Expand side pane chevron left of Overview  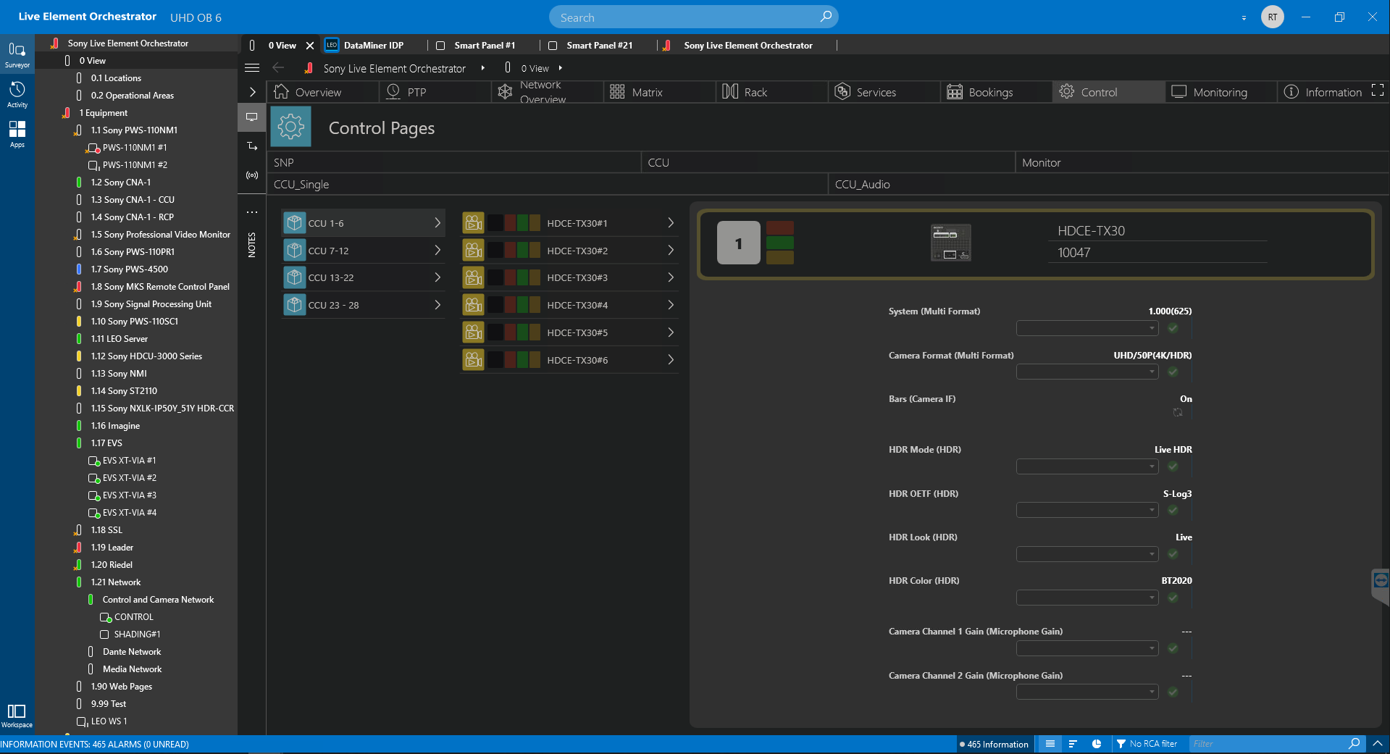(252, 92)
